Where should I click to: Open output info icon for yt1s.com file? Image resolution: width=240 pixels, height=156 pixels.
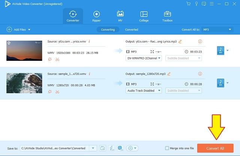200,41
